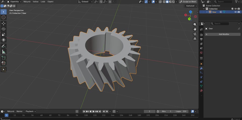Select the Move tool in the toolbar
242x120 pixels.
[4, 23]
